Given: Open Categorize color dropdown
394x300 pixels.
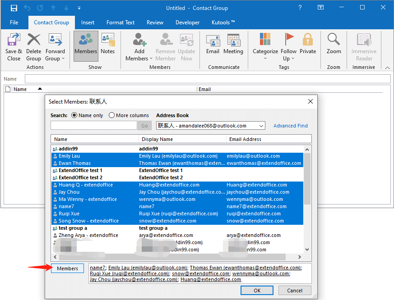Looking at the screenshot, I should pyautogui.click(x=265, y=47).
